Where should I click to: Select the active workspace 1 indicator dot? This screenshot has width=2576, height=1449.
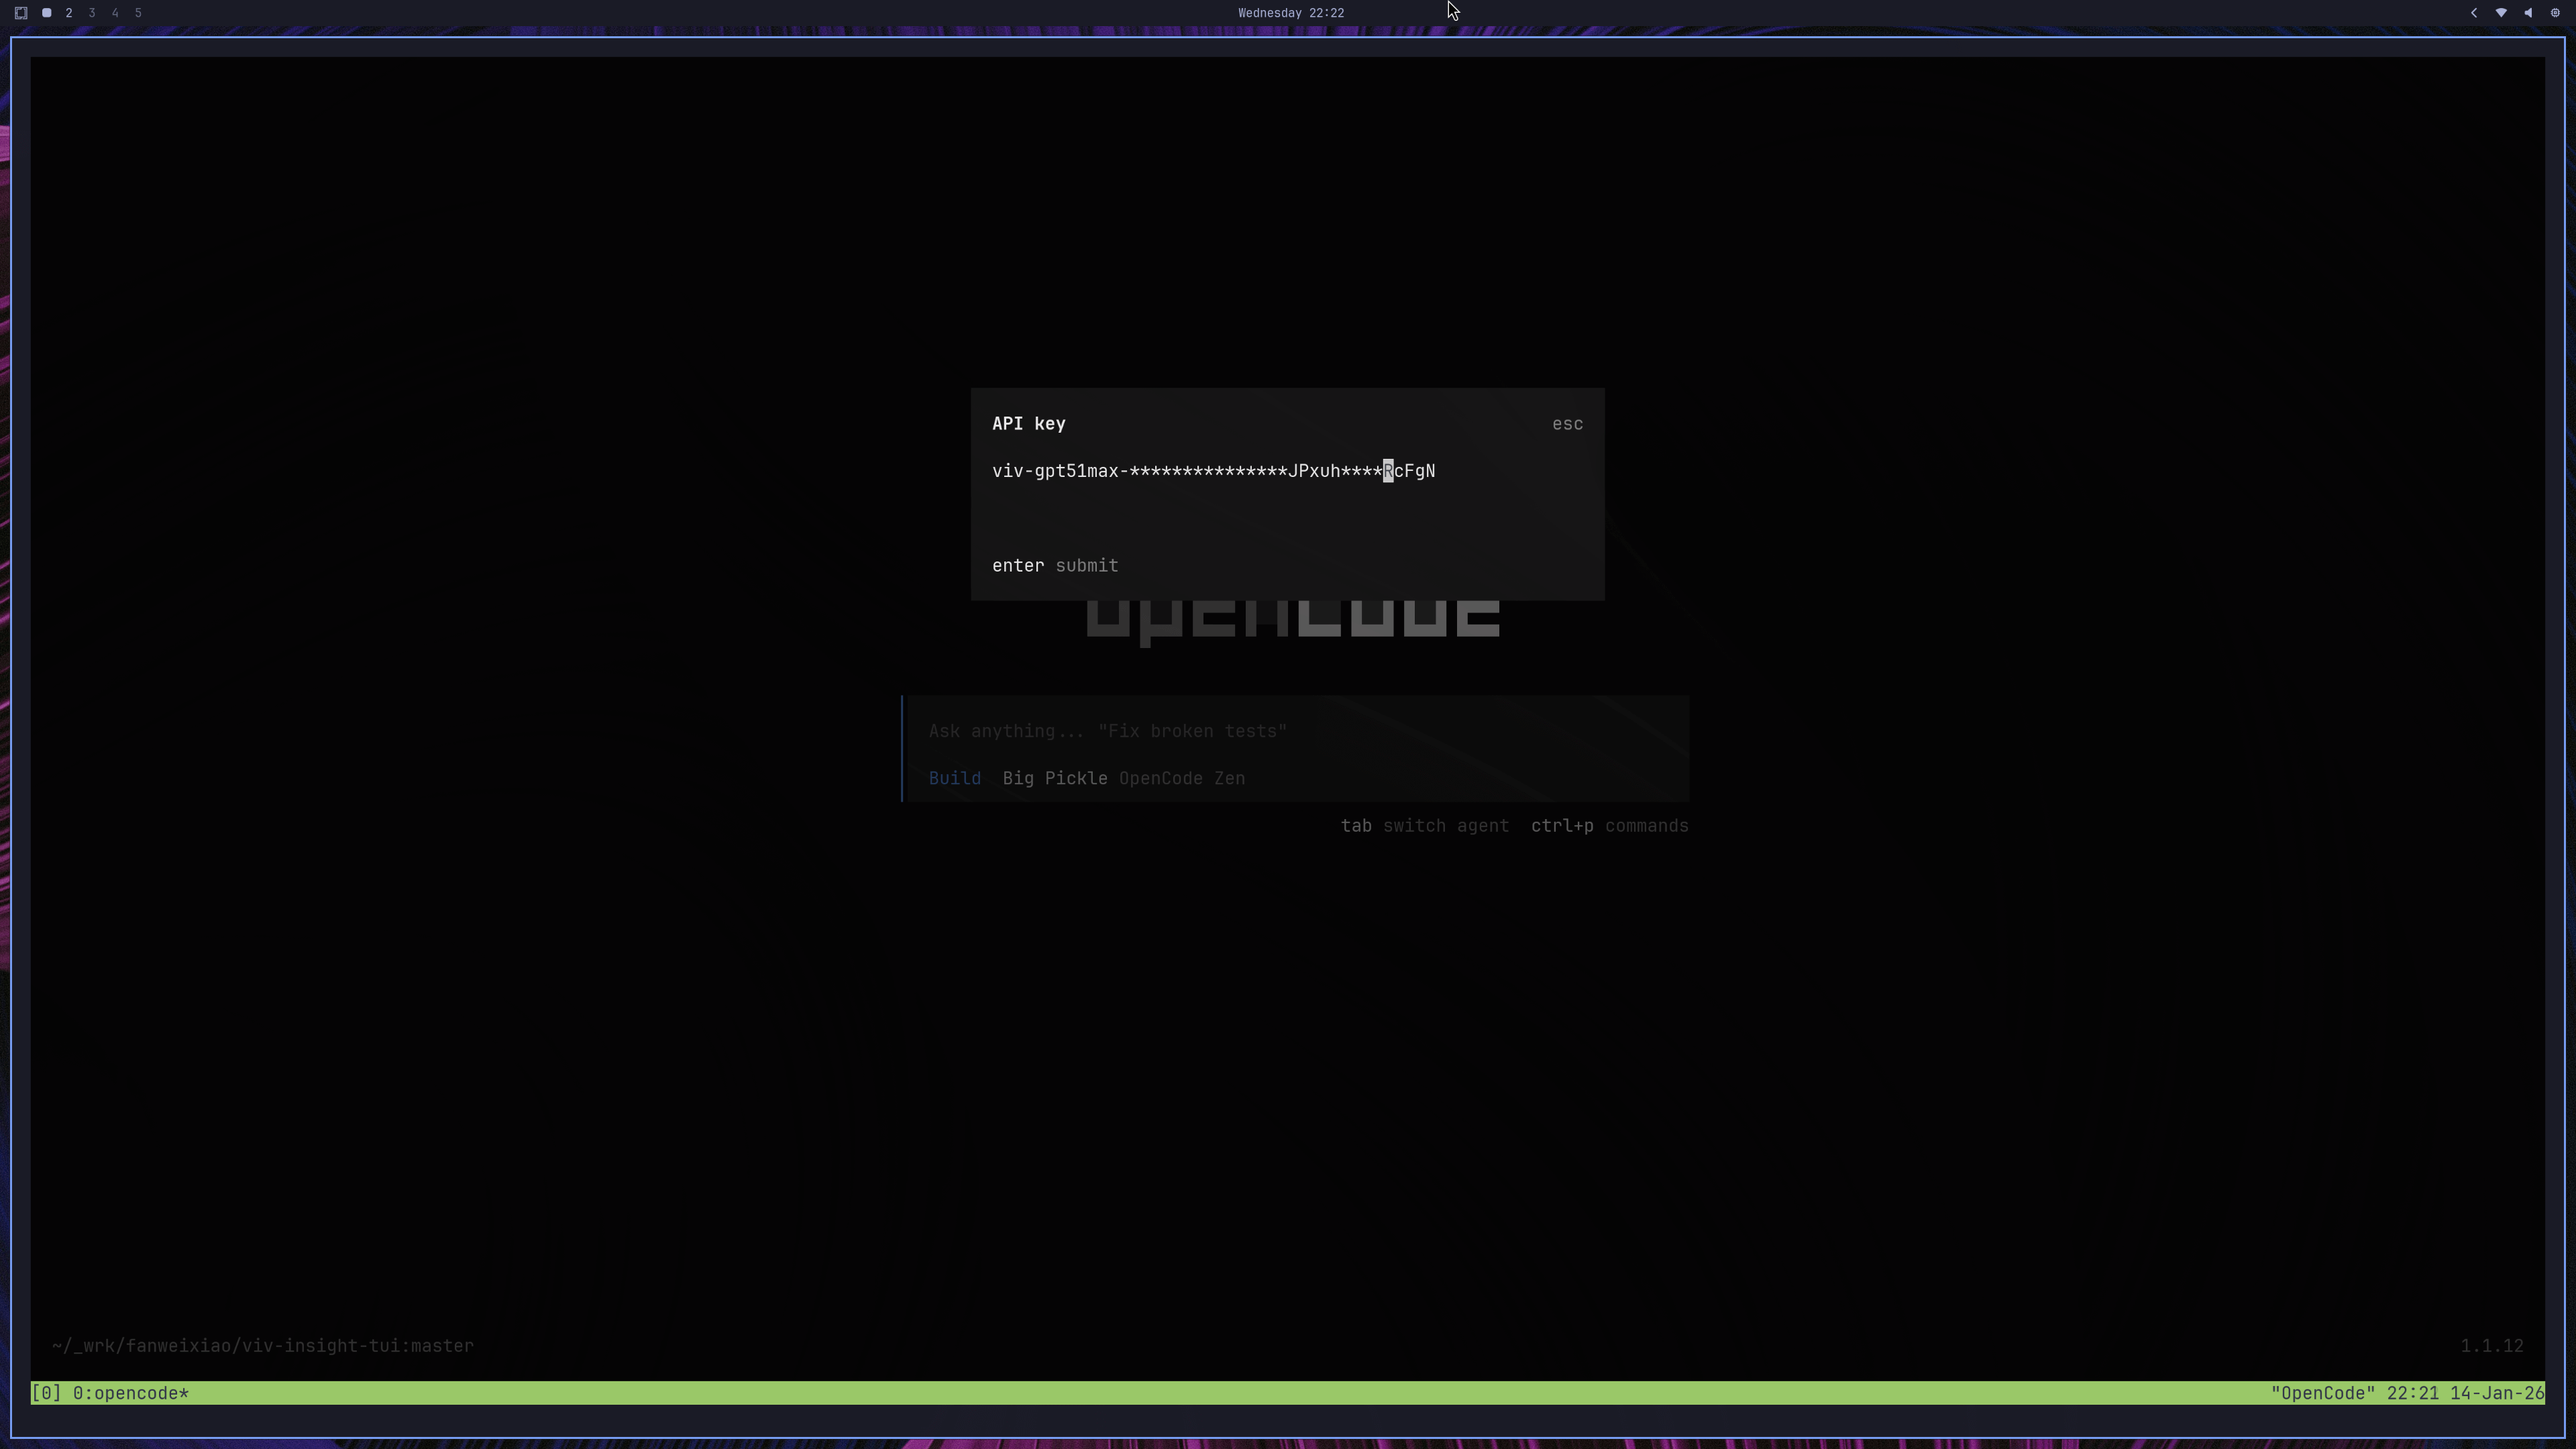(46, 13)
